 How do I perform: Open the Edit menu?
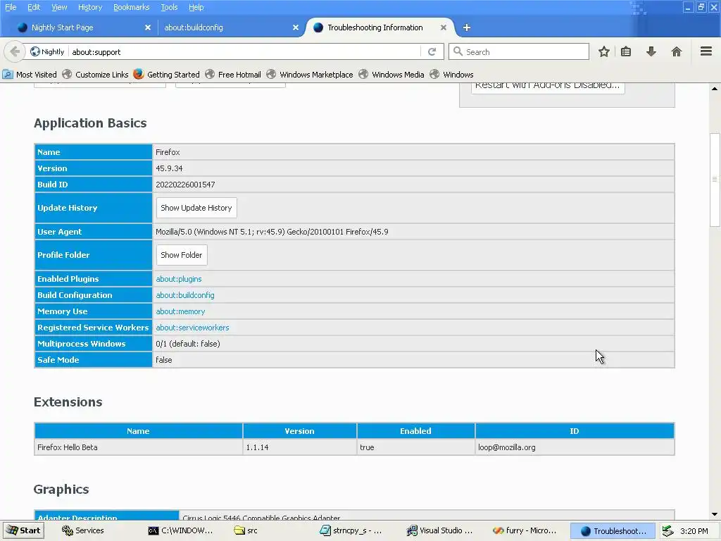click(x=34, y=7)
